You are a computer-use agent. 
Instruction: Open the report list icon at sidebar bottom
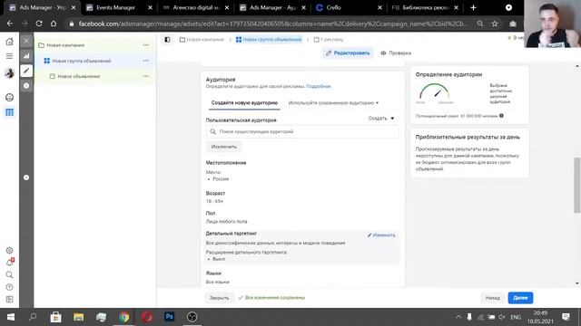(x=10, y=300)
